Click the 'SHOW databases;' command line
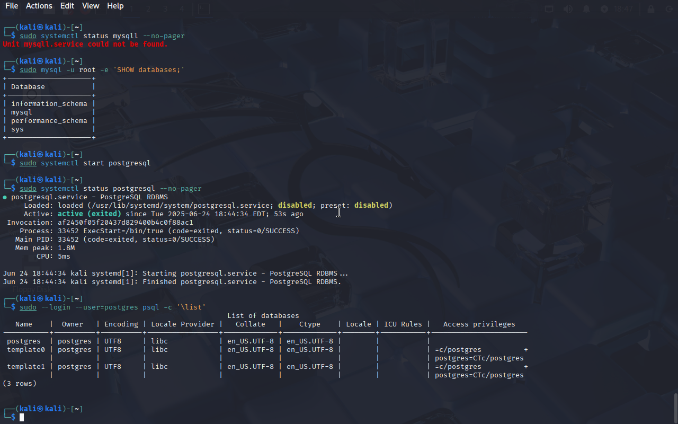This screenshot has width=678, height=424. pyautogui.click(x=102, y=69)
